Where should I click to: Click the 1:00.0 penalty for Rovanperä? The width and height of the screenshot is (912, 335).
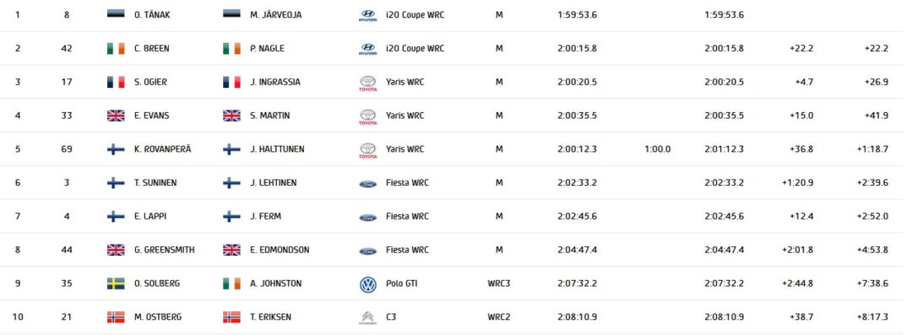click(657, 149)
